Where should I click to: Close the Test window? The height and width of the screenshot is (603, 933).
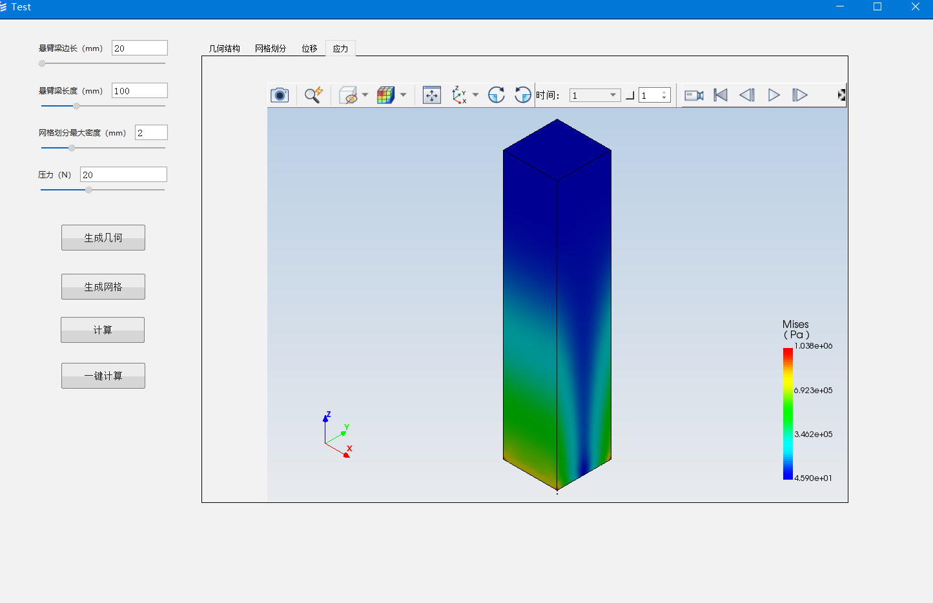tap(915, 6)
